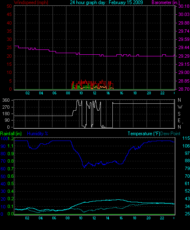
Task: Click the E compass direction label
Action: coord(179,121)
